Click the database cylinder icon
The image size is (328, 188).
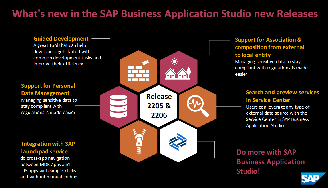point(118,106)
